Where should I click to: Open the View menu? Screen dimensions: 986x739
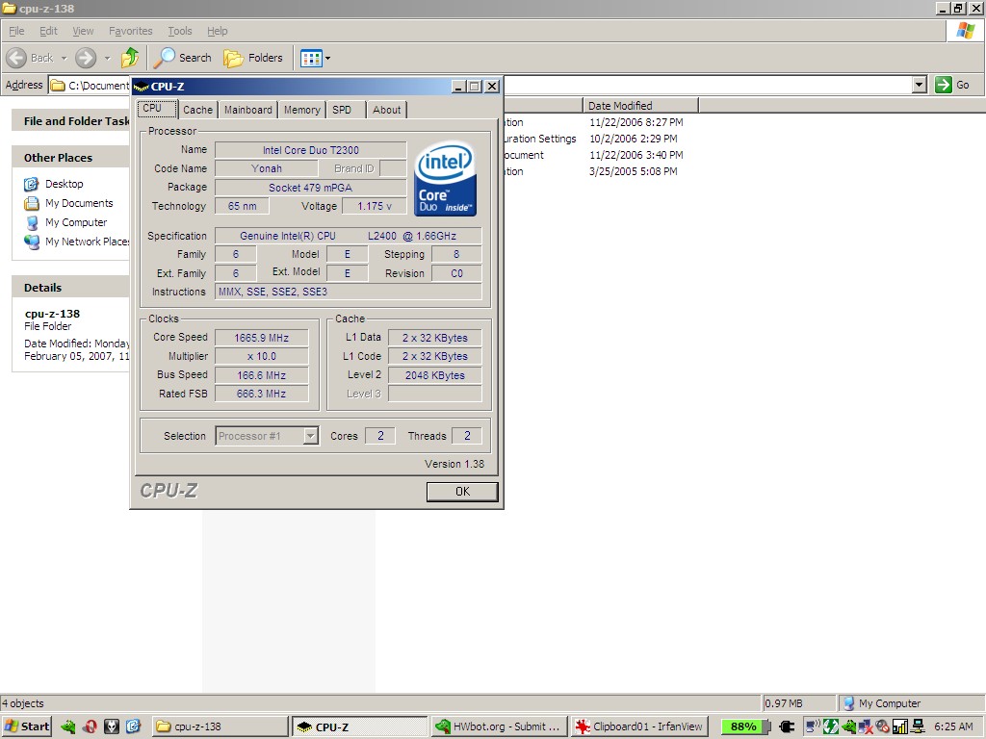83,31
